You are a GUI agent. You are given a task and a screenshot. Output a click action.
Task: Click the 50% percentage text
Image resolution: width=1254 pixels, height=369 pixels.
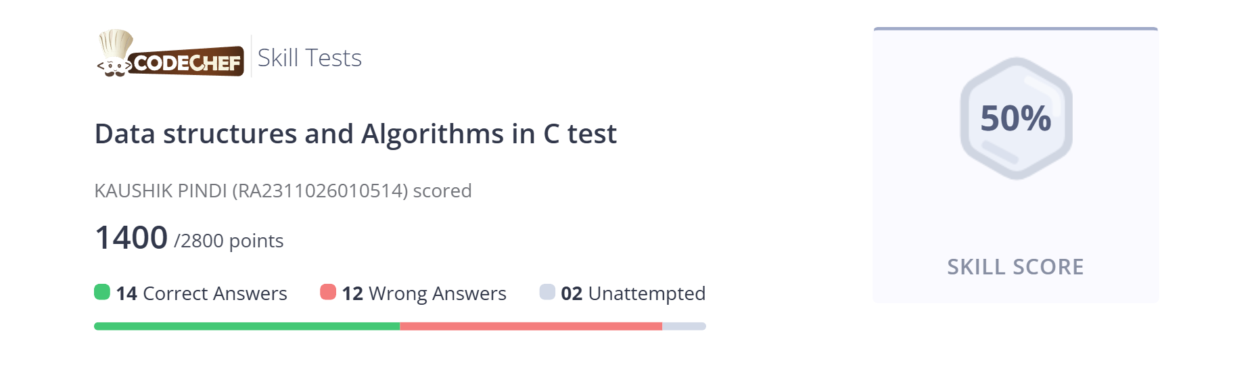click(1016, 118)
